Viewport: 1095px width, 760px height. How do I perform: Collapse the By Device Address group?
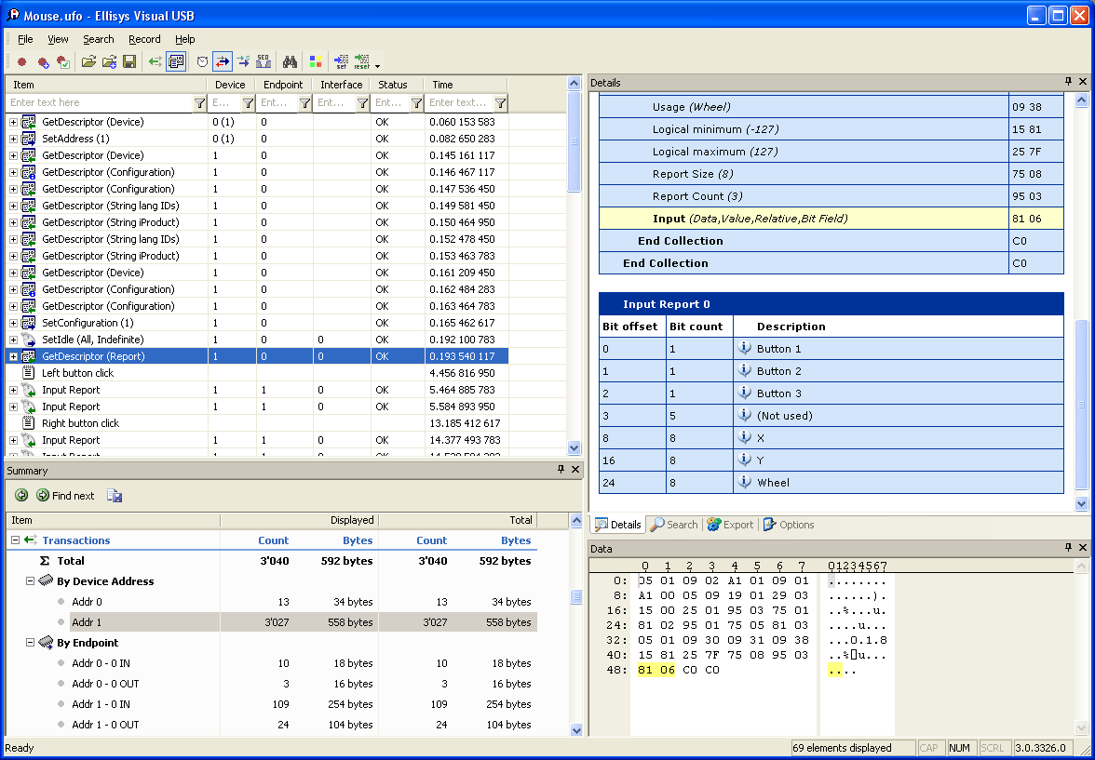tap(30, 581)
